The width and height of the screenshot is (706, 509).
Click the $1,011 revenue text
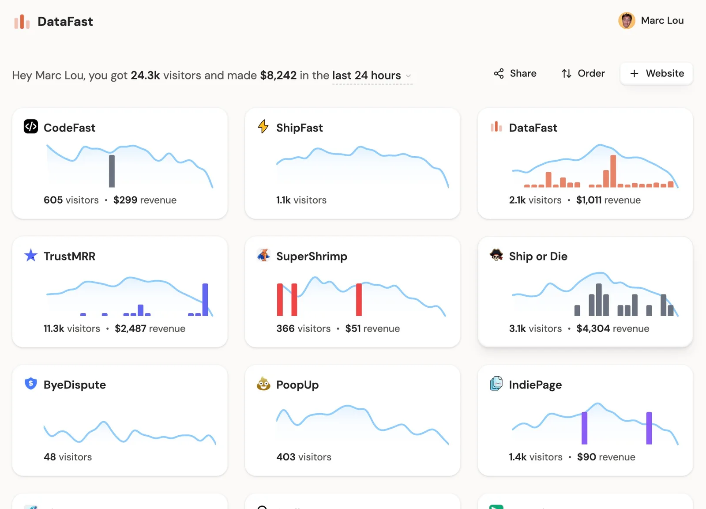point(608,200)
